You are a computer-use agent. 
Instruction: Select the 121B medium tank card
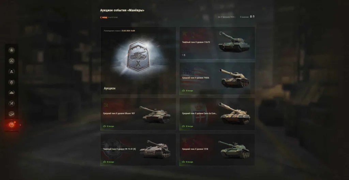(x=217, y=150)
